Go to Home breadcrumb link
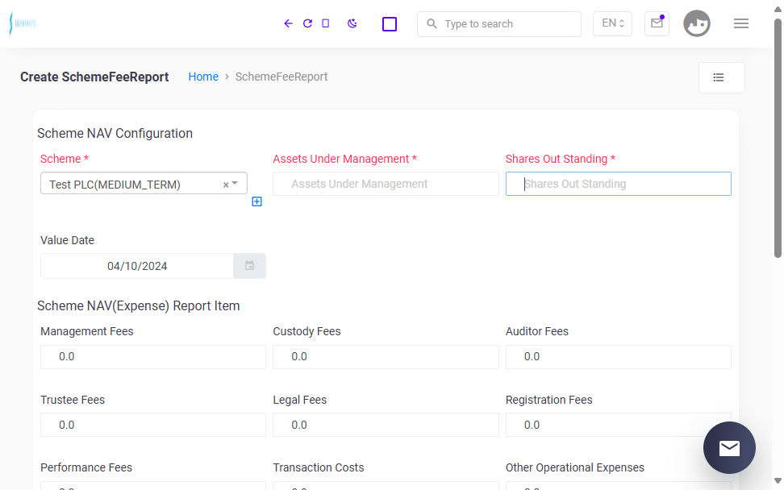Image resolution: width=784 pixels, height=490 pixels. [x=203, y=77]
